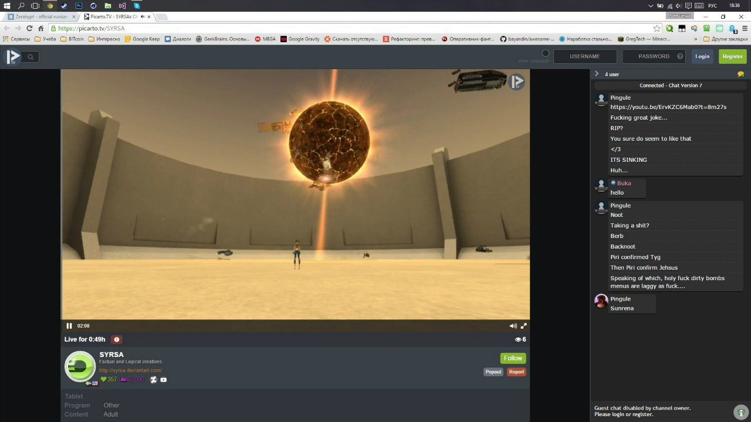
Task: Mute the Picarto tab via its speaker icon
Action: 143,16
